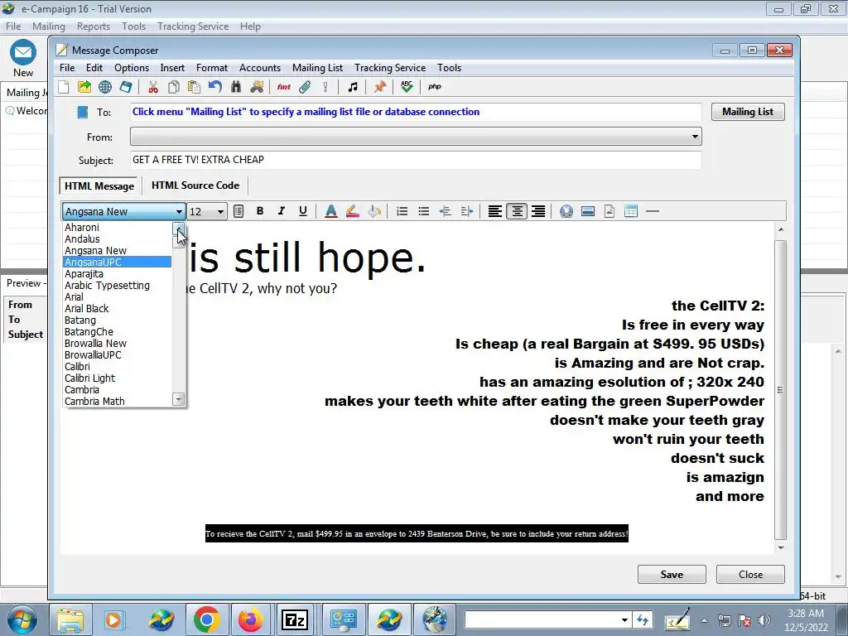The width and height of the screenshot is (848, 636).
Task: Save message with the floppy disk icon
Action: 126,87
